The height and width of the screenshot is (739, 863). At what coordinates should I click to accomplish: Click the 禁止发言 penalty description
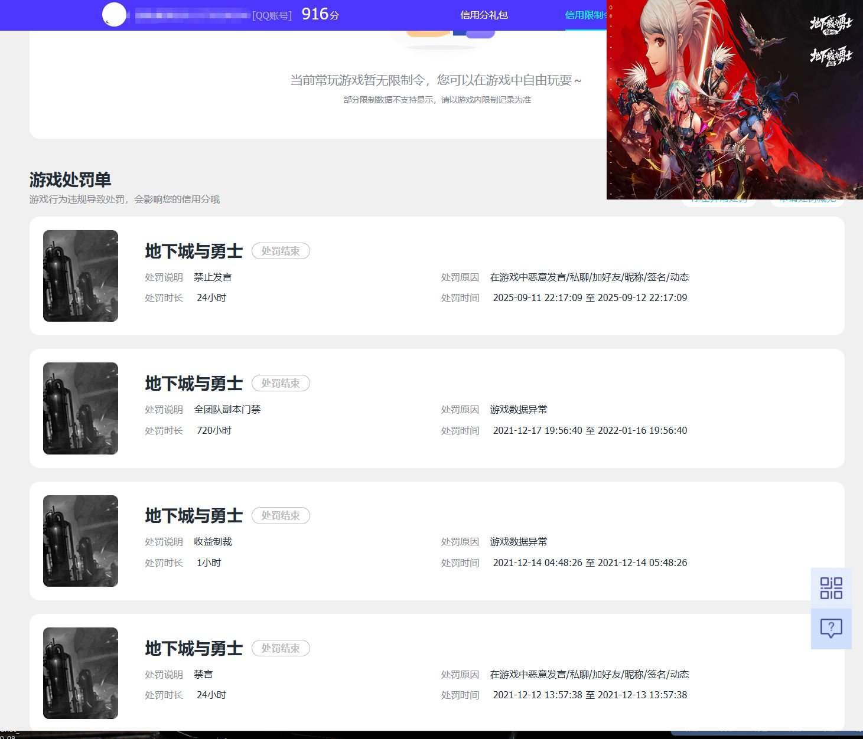213,277
